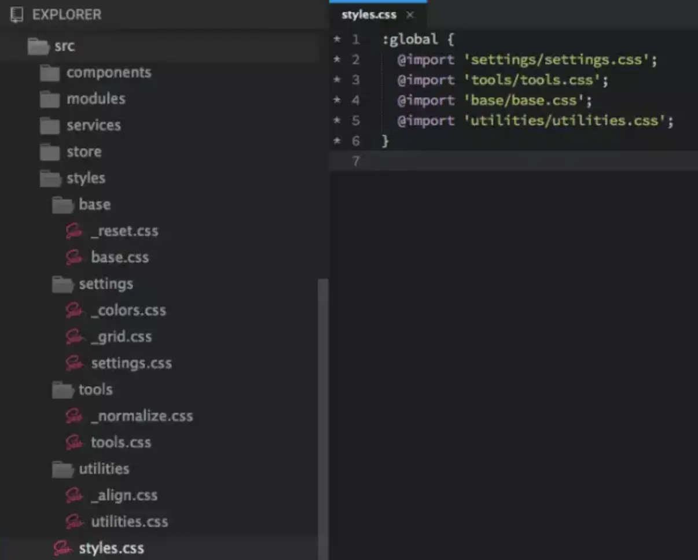
Task: Click the Sass icon beside styles.css file
Action: pyautogui.click(x=62, y=548)
